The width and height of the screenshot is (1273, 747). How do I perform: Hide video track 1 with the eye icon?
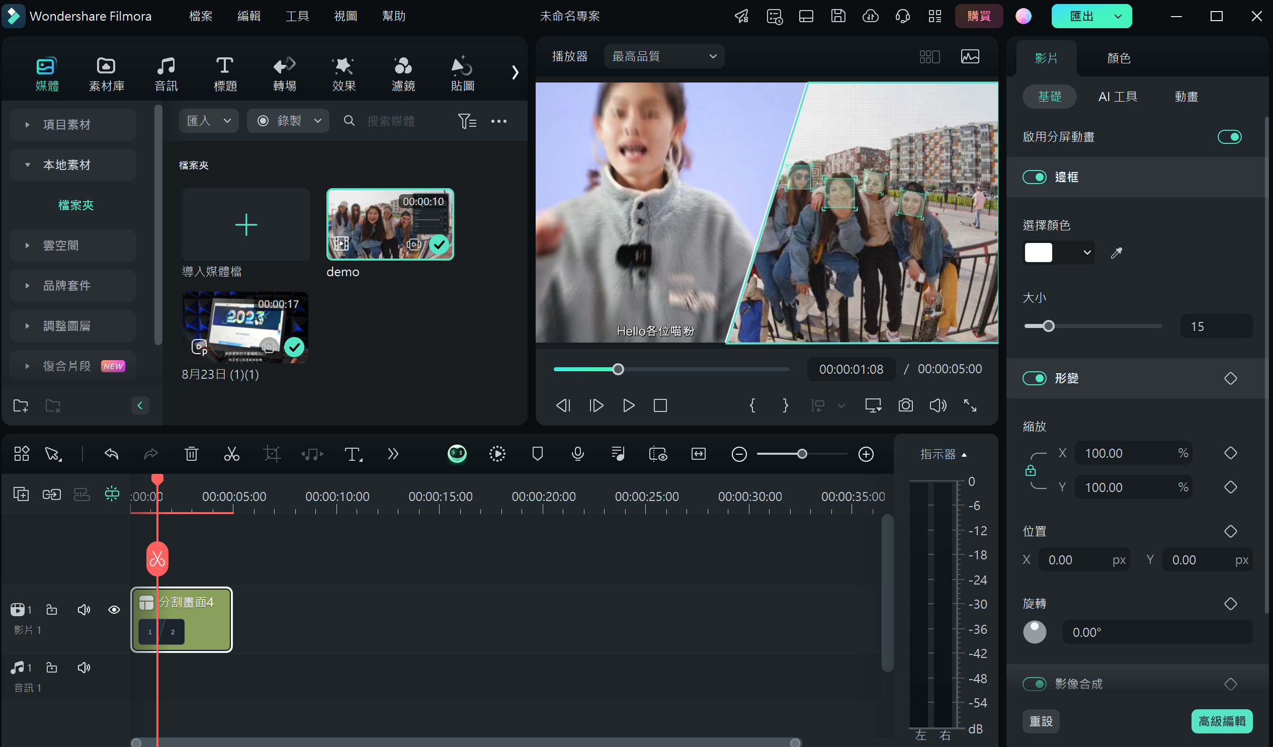tap(114, 610)
